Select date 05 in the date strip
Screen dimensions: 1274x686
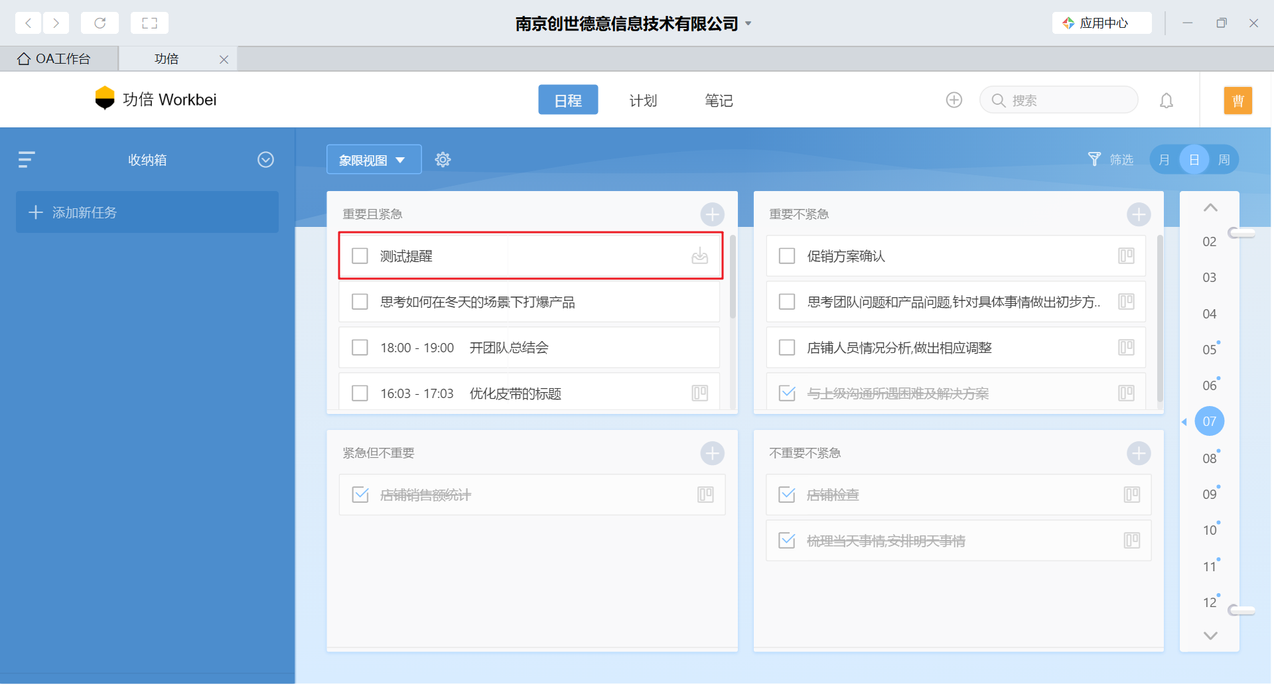coord(1210,350)
